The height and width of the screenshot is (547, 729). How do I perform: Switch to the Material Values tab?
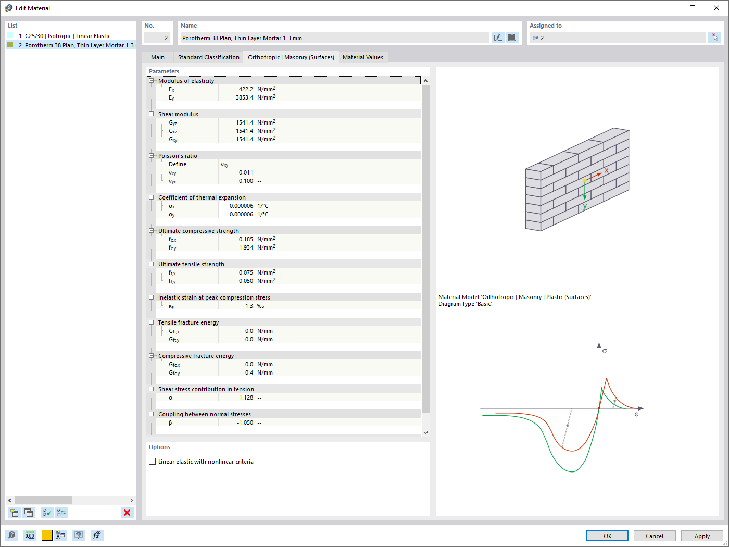(x=363, y=57)
